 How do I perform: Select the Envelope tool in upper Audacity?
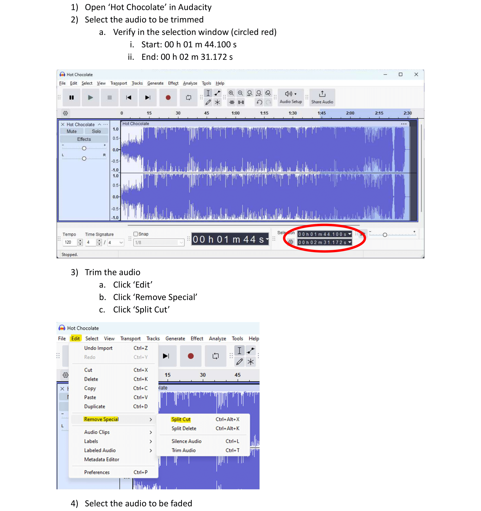(x=217, y=93)
